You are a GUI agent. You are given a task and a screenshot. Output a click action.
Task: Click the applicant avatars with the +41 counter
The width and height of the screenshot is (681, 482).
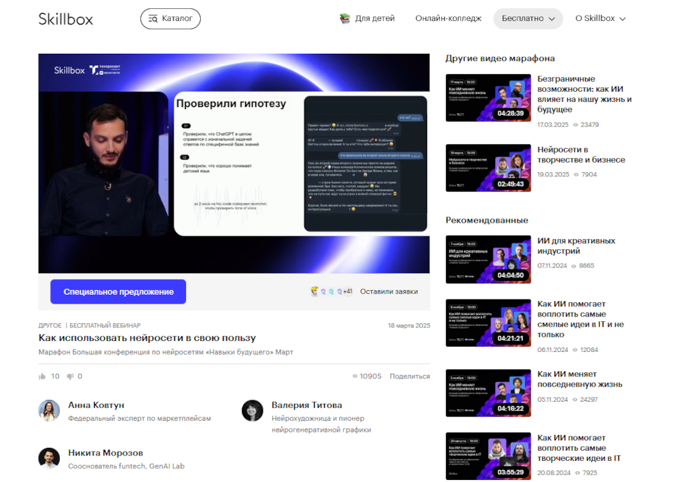point(331,291)
